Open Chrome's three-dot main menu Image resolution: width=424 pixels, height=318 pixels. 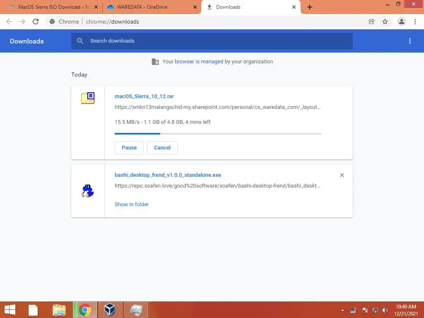coord(415,22)
